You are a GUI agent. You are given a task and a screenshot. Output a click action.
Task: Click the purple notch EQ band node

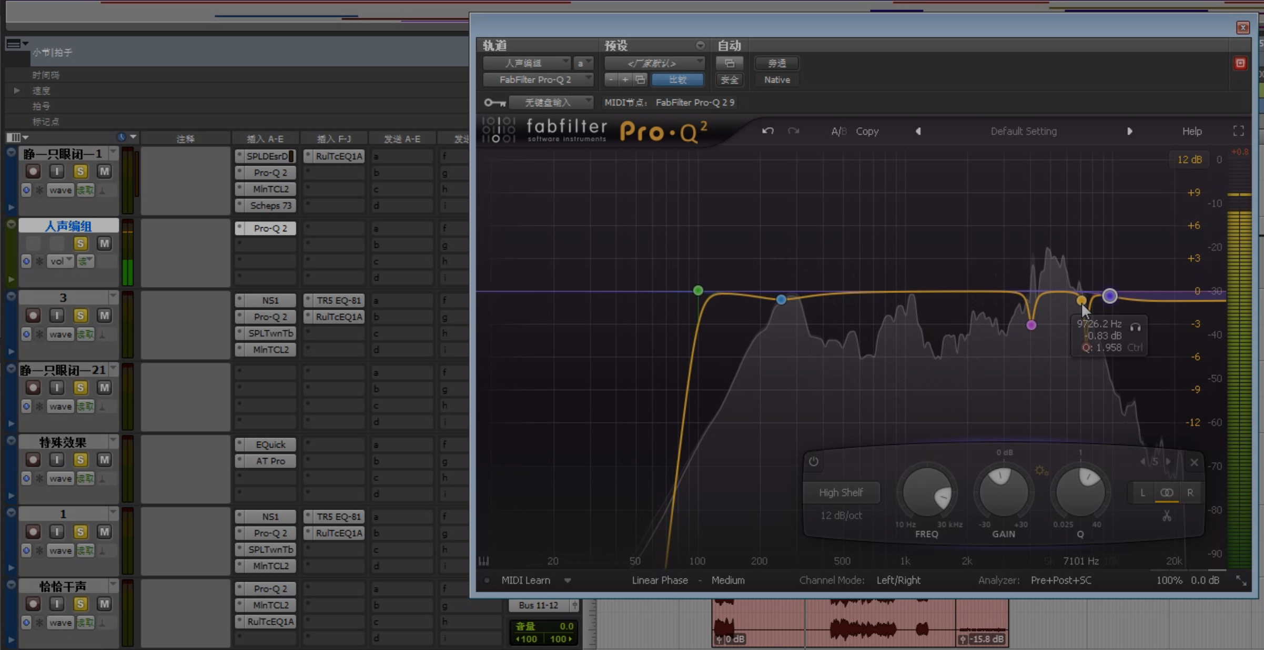[x=1031, y=325]
